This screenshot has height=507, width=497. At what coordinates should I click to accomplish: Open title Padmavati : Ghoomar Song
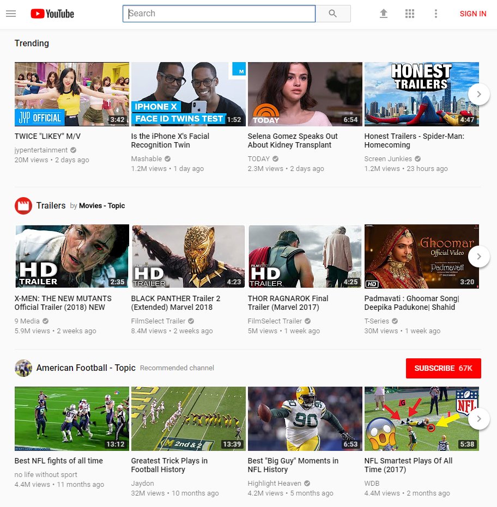412,303
